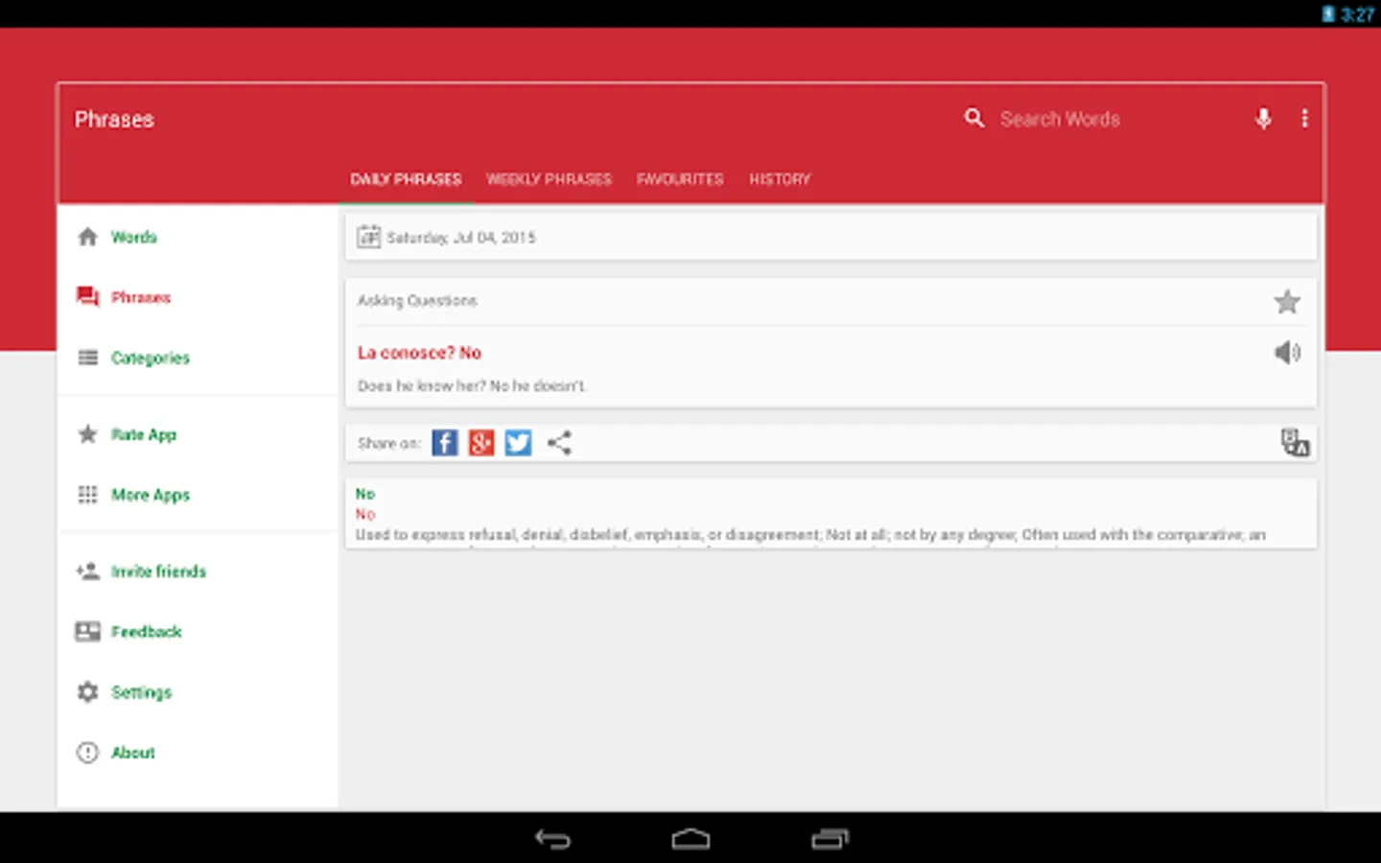Show recent apps overview
This screenshot has height=863, width=1381.
click(830, 839)
